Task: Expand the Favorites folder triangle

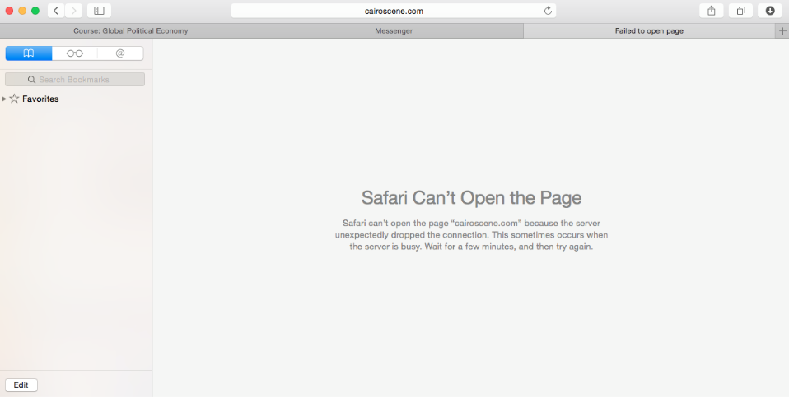Action: click(4, 99)
